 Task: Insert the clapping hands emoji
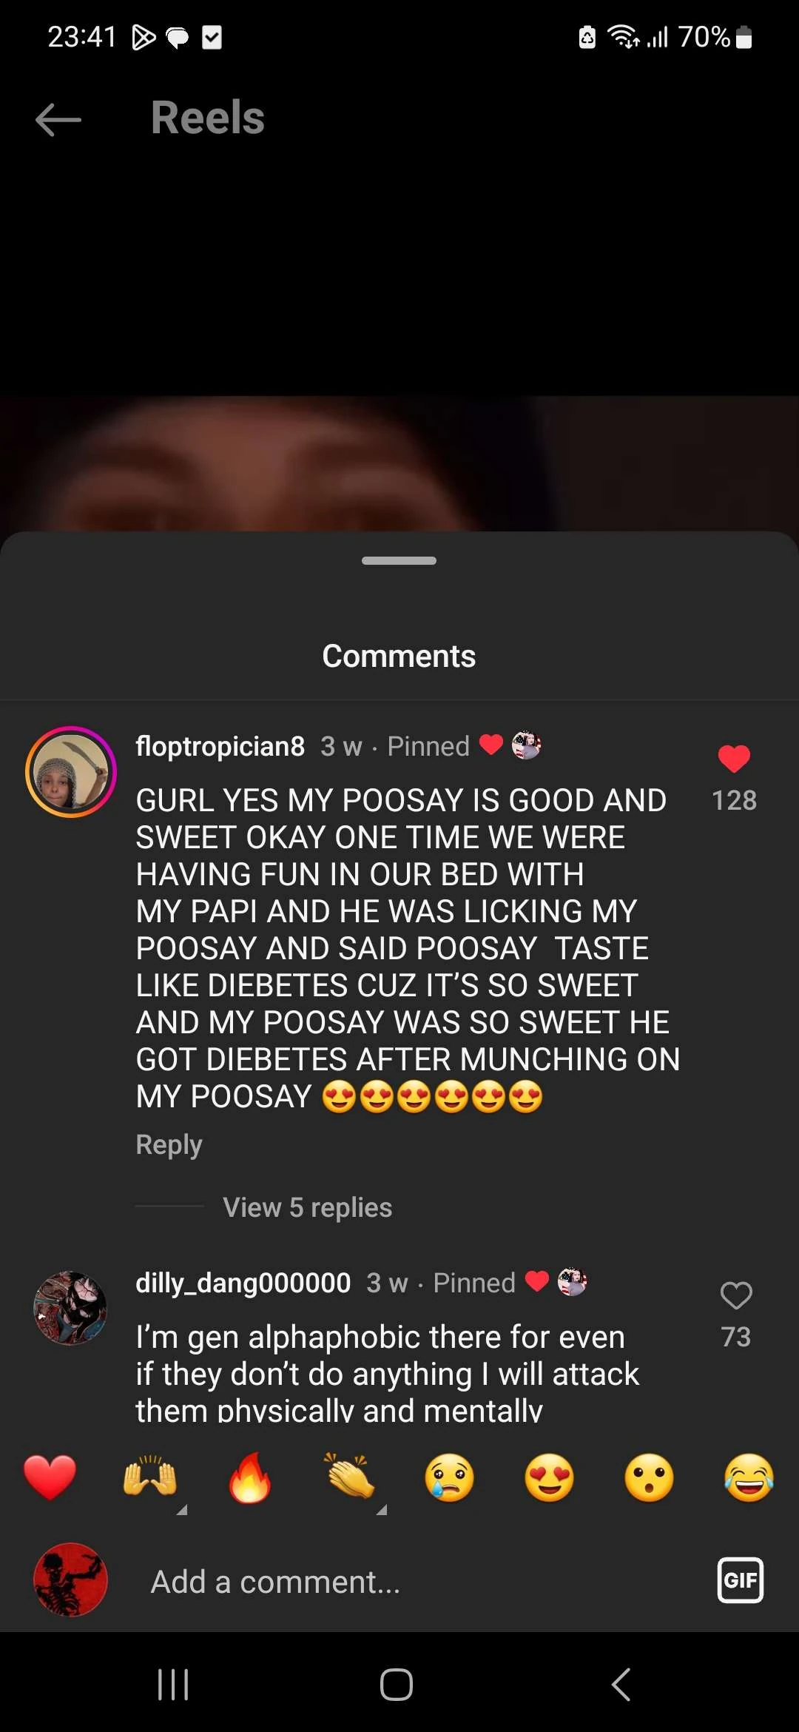[350, 1477]
